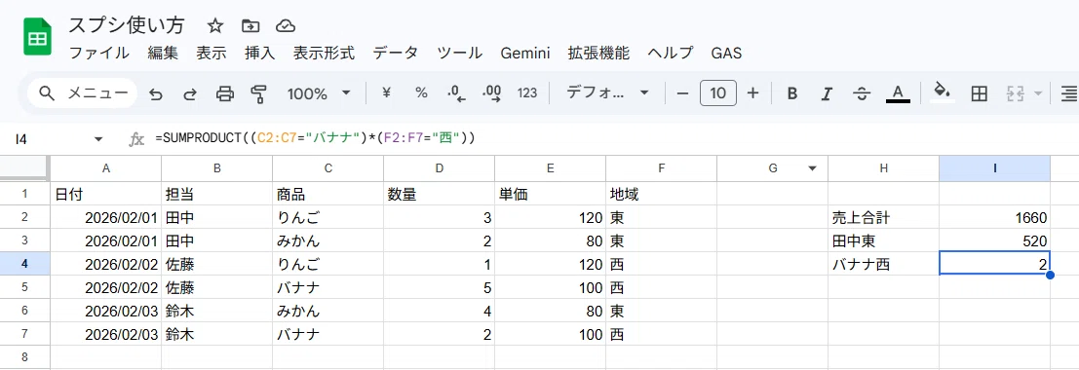This screenshot has height=370, width=1079.
Task: Click the move to folder icon
Action: point(250,26)
